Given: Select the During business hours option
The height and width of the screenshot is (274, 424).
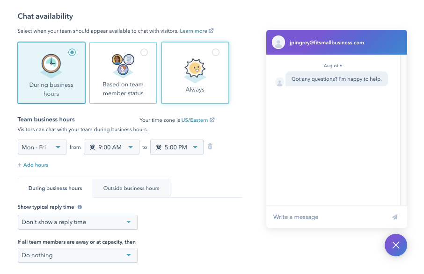Looking at the screenshot, I should click(x=51, y=73).
